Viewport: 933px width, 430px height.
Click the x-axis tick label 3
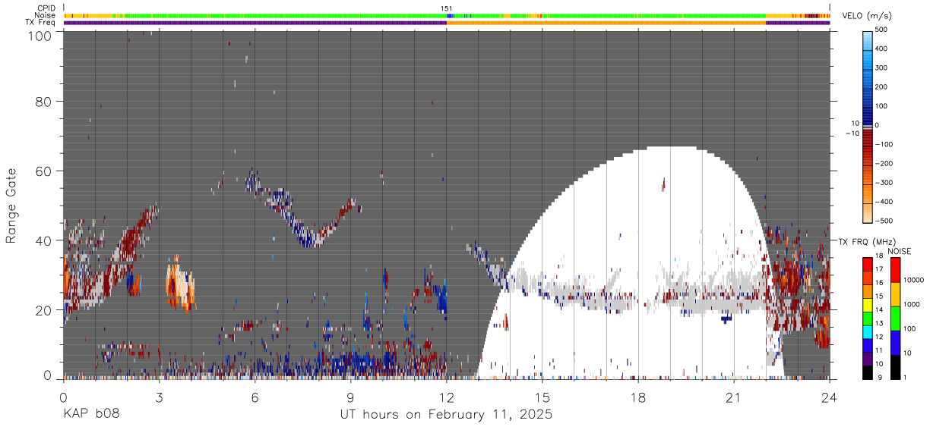pyautogui.click(x=159, y=397)
